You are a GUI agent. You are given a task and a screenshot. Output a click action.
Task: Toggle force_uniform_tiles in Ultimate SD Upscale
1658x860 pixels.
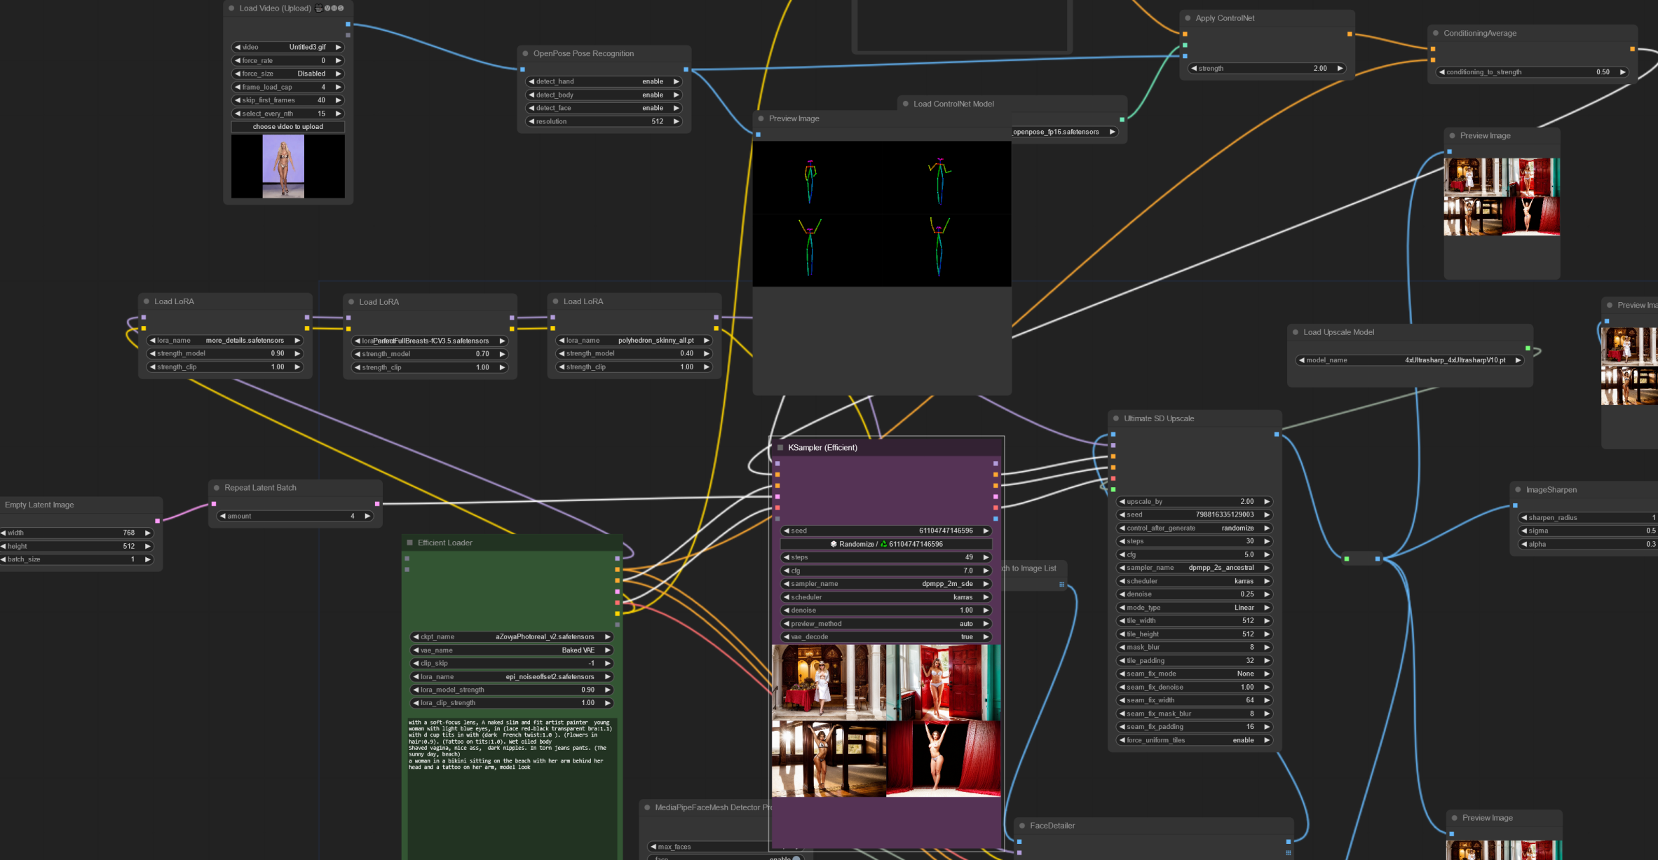1194,740
